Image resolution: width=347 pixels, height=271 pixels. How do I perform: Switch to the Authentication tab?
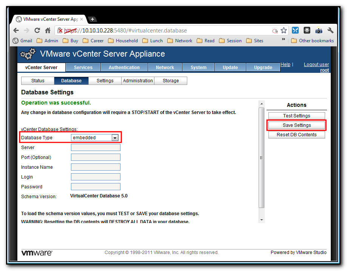point(124,68)
